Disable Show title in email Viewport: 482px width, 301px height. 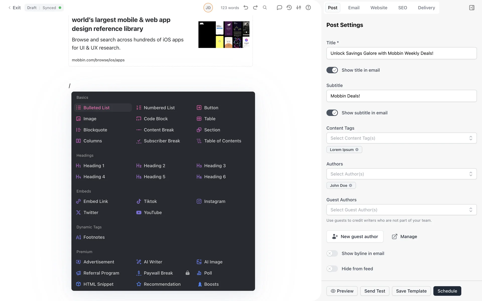pos(332,70)
